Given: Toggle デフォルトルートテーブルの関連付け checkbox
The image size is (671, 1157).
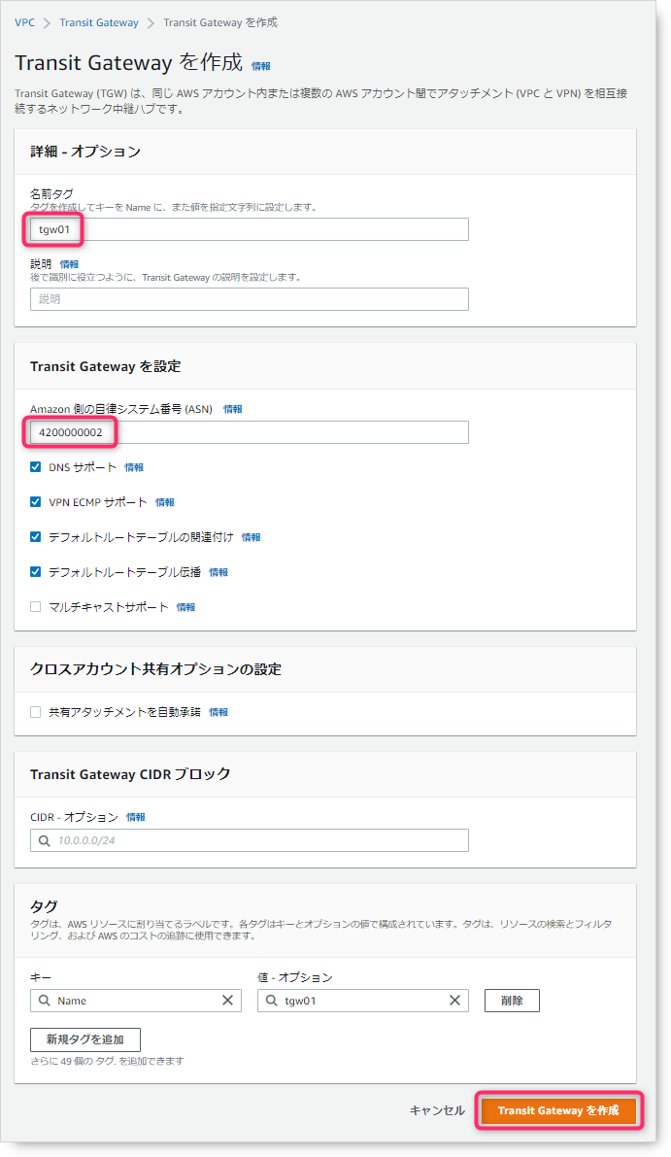Looking at the screenshot, I should pos(35,537).
